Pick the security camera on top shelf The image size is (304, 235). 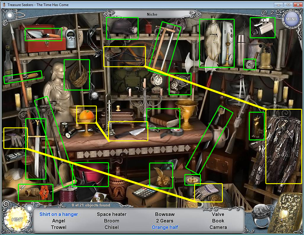click(x=262, y=28)
